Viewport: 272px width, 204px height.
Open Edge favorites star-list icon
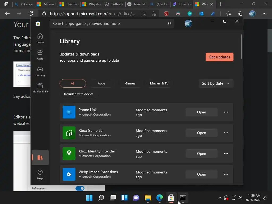[x=228, y=14]
